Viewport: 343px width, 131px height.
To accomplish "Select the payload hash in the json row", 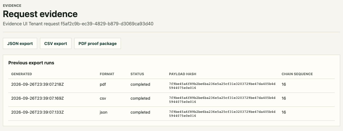I will (222, 114).
